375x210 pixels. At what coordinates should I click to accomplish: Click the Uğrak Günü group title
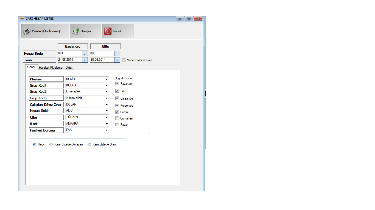click(x=124, y=78)
